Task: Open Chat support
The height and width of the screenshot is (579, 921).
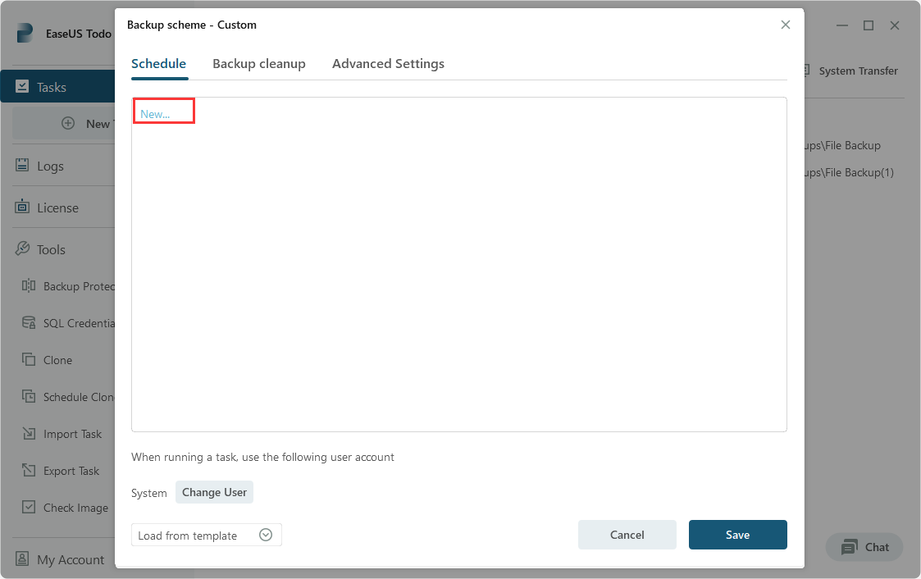Action: point(864,547)
